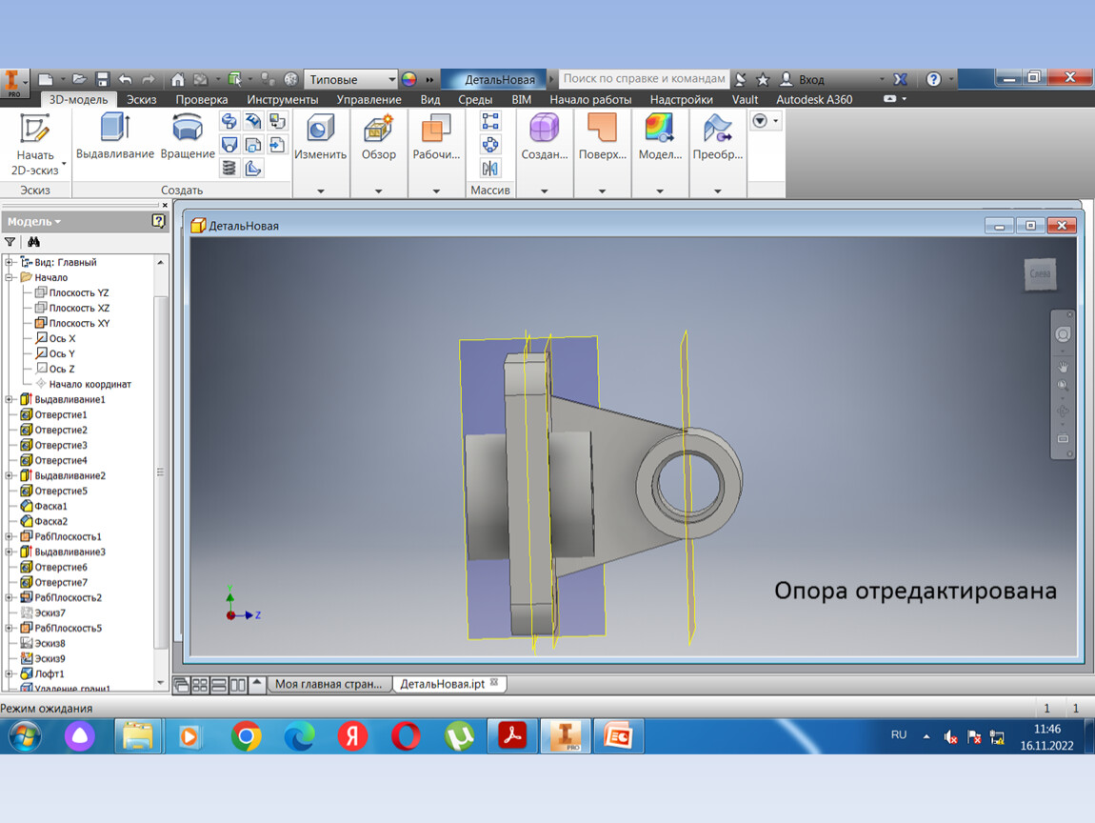Click the Undo arrow icon
The height and width of the screenshot is (823, 1095).
point(126,79)
